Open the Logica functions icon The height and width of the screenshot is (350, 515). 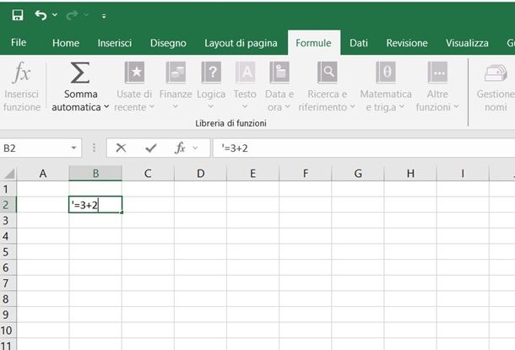(x=211, y=73)
